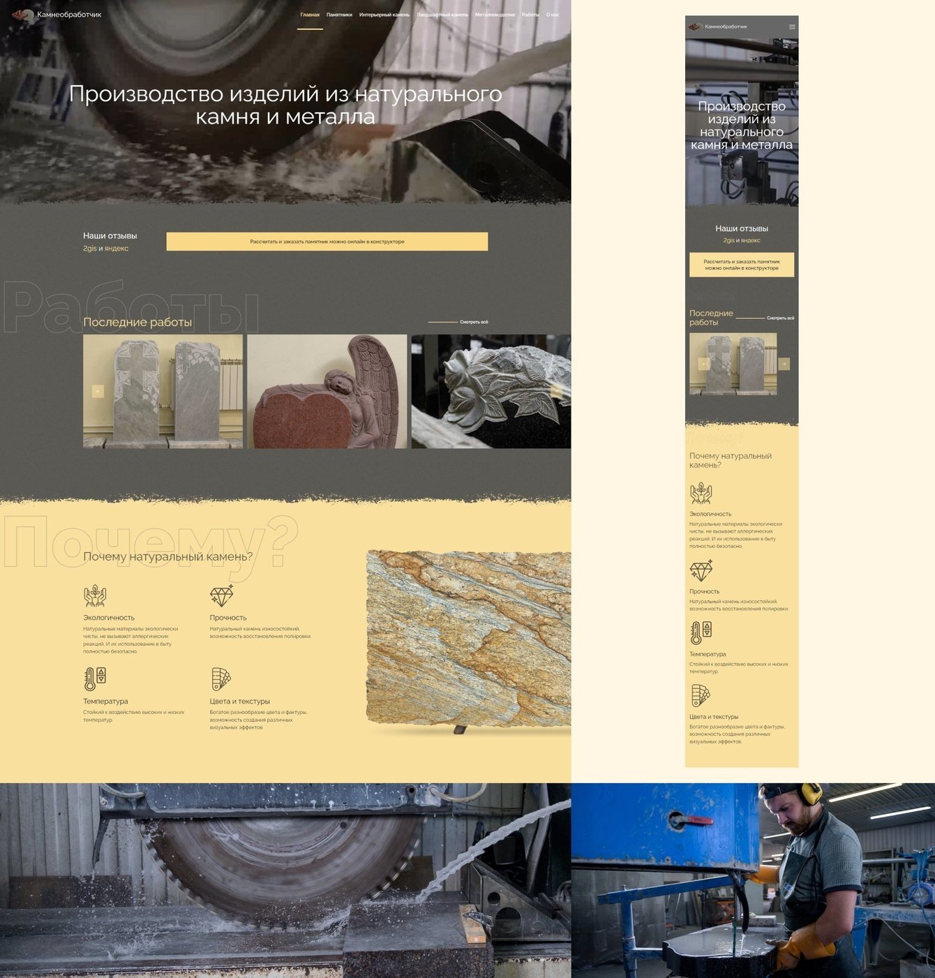This screenshot has height=978, width=935.
Task: Click the desktop Цвета и текстуры title text
Action: point(239,702)
